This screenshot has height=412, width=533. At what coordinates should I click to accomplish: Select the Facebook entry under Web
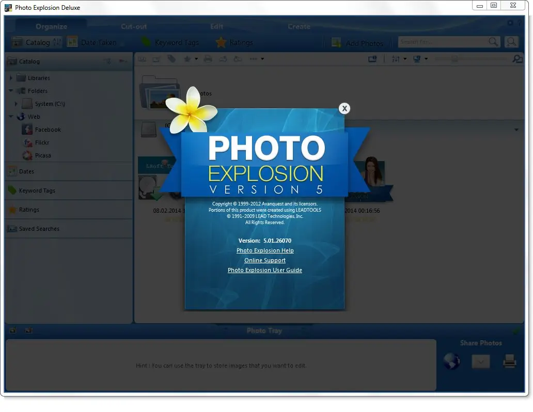[48, 130]
